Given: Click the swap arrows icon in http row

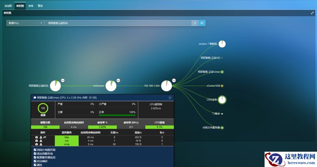Looking at the screenshot, I should pos(45,137).
